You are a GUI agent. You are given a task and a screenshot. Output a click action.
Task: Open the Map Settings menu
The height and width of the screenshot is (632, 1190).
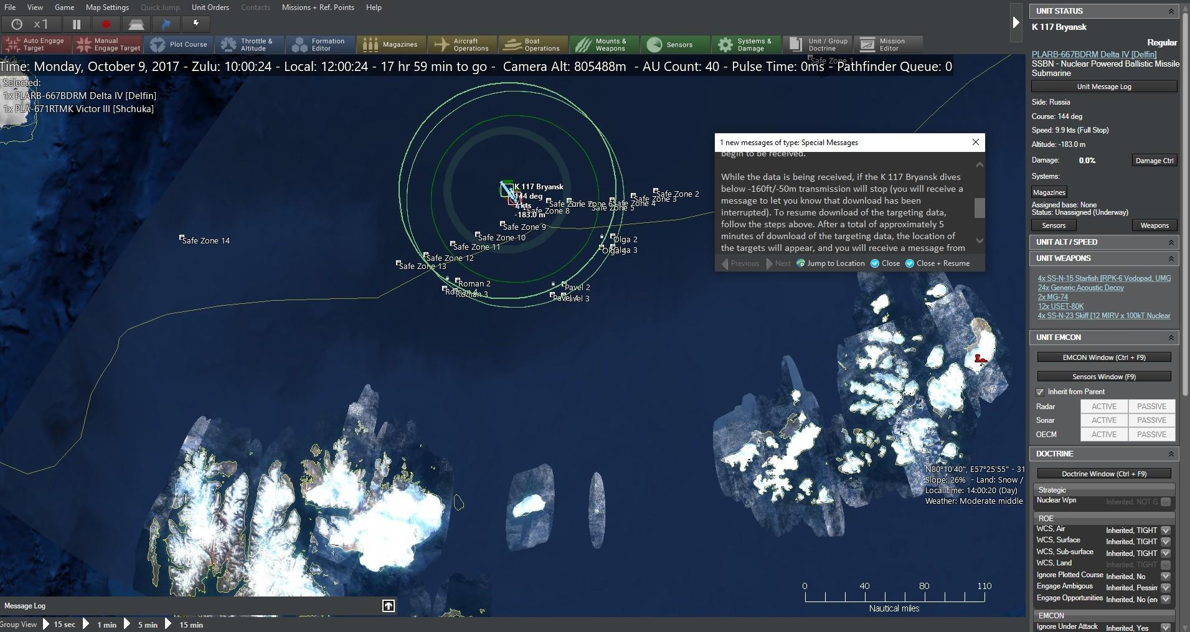coord(106,7)
